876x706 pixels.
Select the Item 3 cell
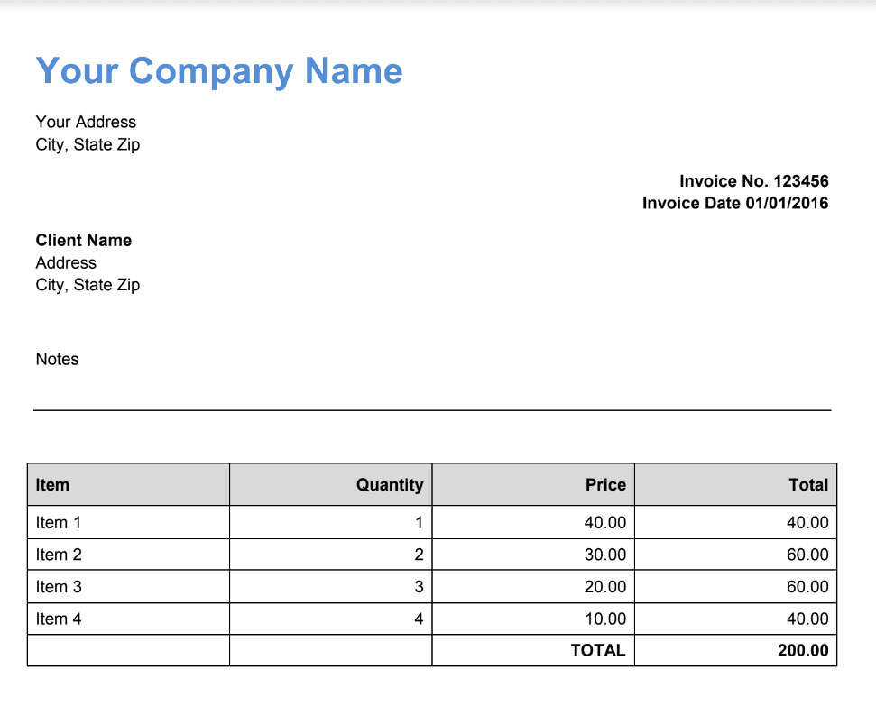59,587
